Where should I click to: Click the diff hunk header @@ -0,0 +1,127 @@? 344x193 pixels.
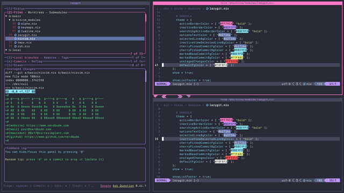click(x=20, y=92)
